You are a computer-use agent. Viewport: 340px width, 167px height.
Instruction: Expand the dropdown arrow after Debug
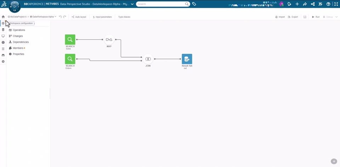336,17
